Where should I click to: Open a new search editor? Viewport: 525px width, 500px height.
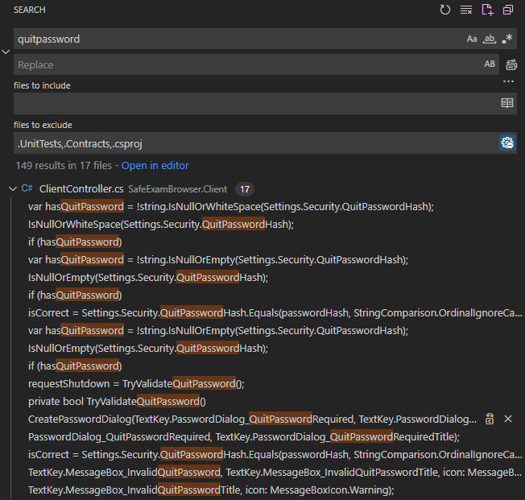(x=487, y=10)
